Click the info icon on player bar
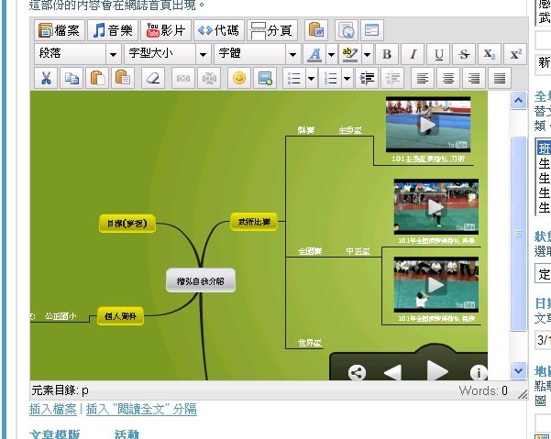 (479, 373)
